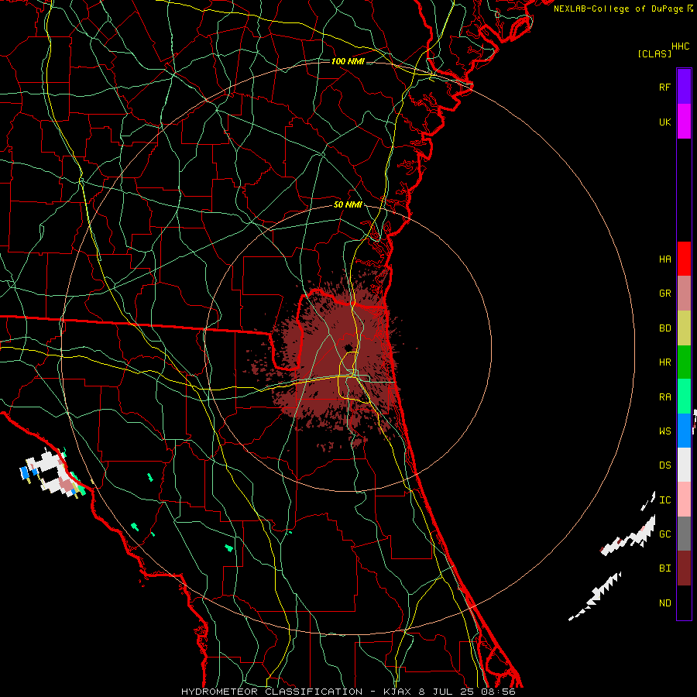This screenshot has height=697, width=697.
Task: Click the white DS legend color
Action: [684, 465]
